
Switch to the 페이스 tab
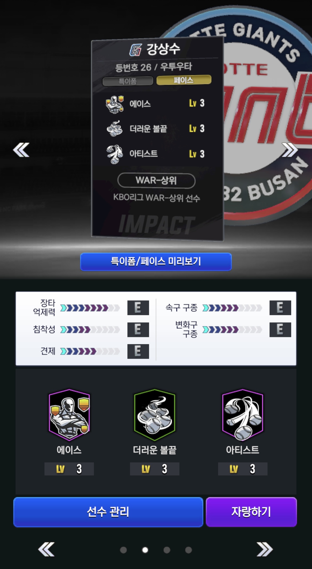[x=184, y=80]
